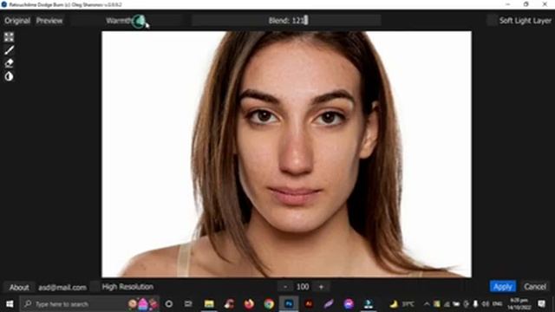Select the Eraser tool in left toolbar
555x312 pixels.
(9, 63)
